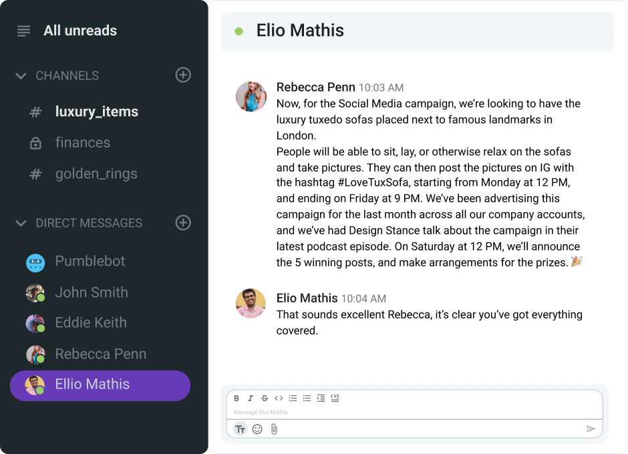Apply italic formatting to message text

tap(251, 398)
